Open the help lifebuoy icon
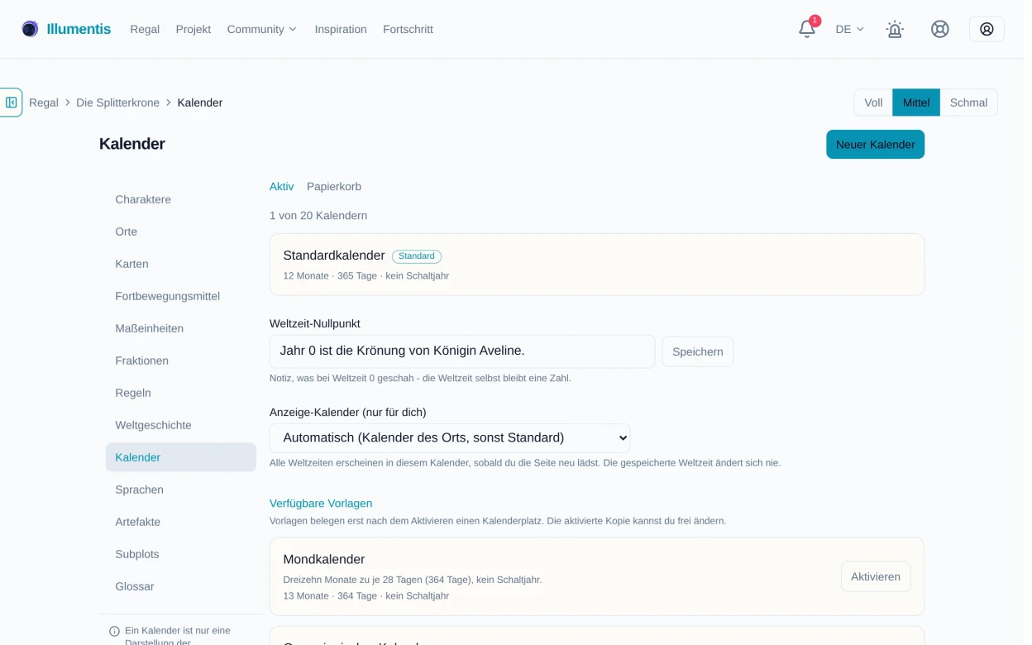 [x=940, y=29]
